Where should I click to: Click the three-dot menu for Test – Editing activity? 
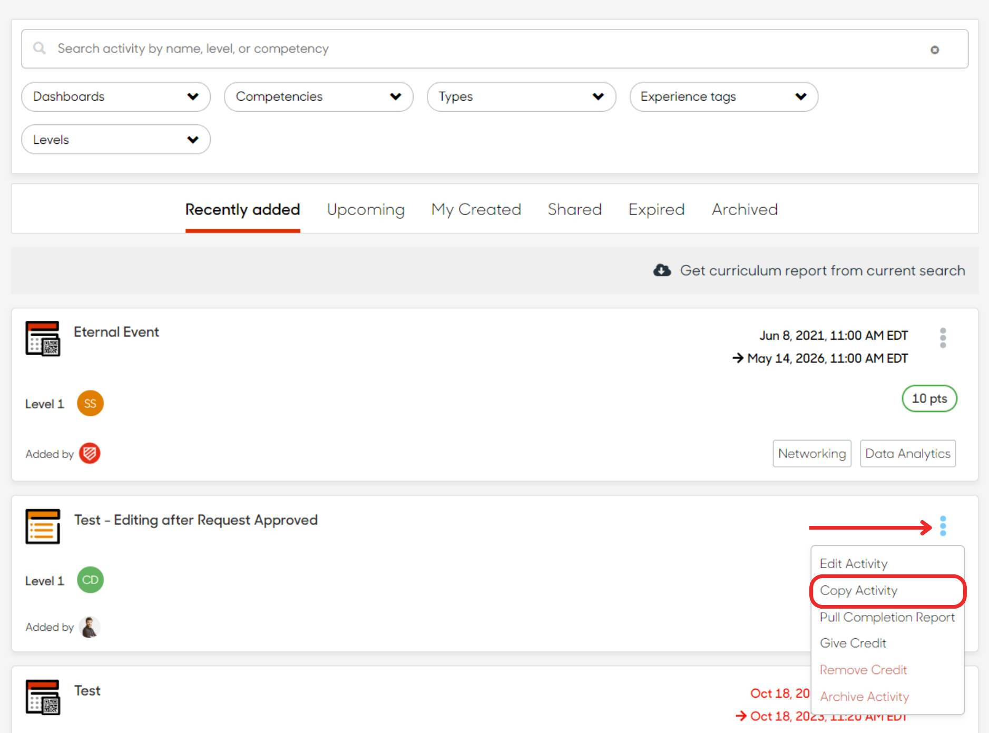tap(943, 526)
